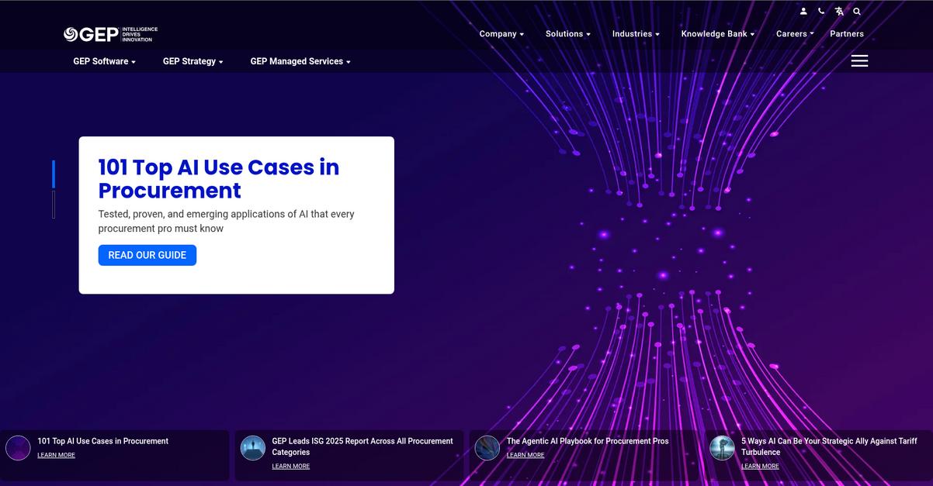933x486 pixels.
Task: Select the first blue carousel slide indicator
Action: coord(54,174)
